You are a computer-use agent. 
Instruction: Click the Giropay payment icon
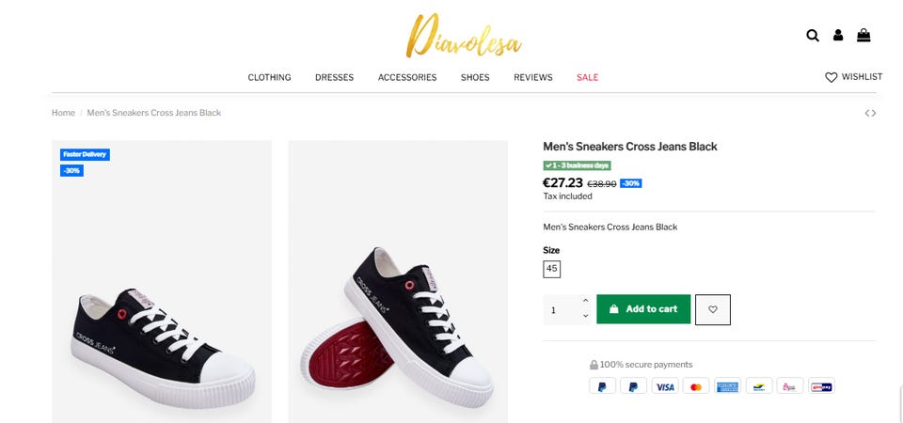tap(821, 386)
